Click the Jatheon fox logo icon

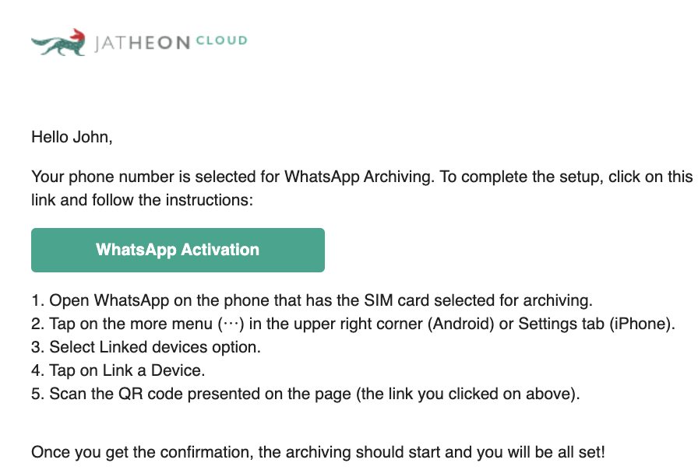point(58,42)
